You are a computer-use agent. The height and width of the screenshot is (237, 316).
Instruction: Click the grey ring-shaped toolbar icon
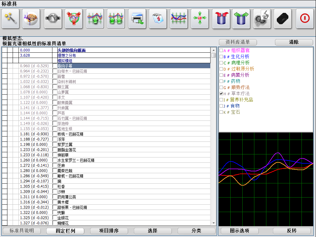pos(53,18)
